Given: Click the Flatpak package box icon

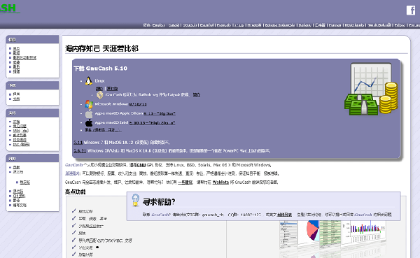Looking at the screenshot, I should point(100,95).
